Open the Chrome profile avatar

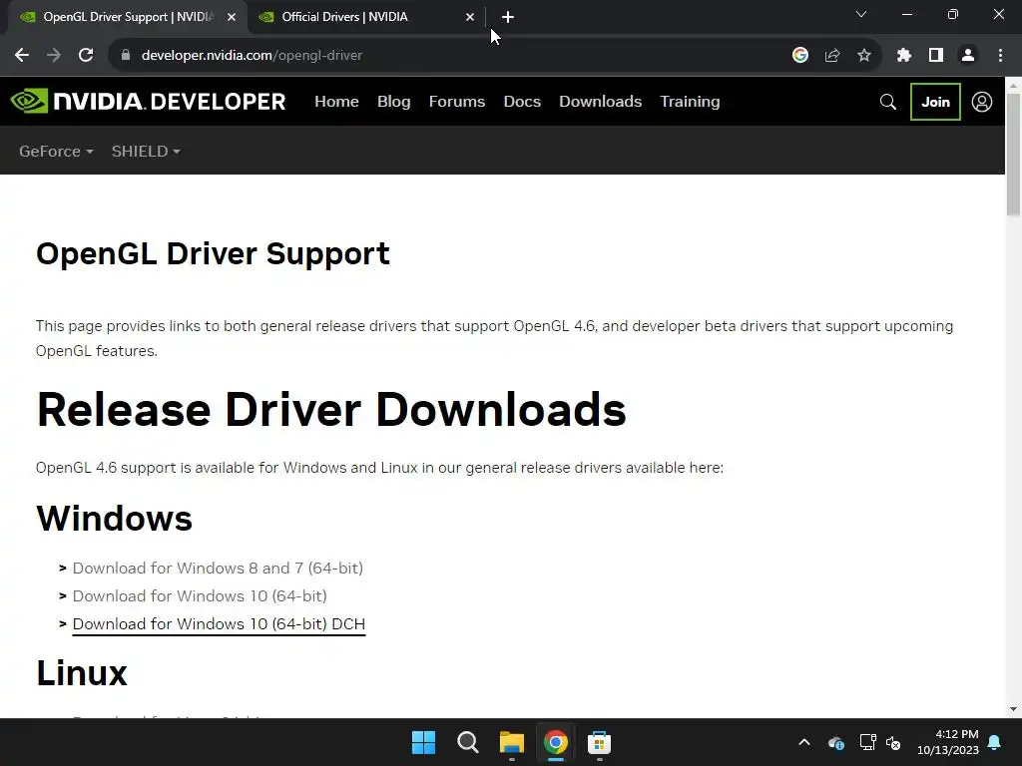coord(968,56)
